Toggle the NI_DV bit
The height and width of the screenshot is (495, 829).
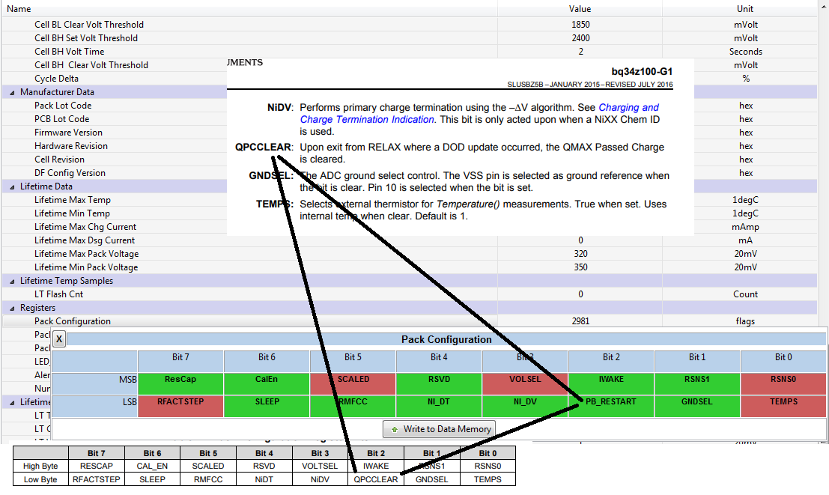point(525,406)
